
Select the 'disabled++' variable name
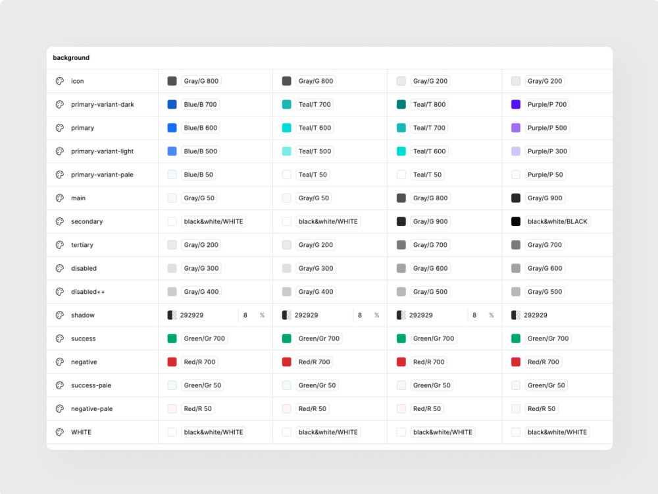88,292
